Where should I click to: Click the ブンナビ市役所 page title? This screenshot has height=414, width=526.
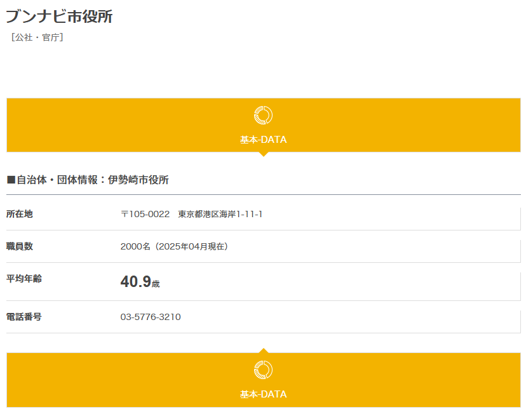click(59, 17)
